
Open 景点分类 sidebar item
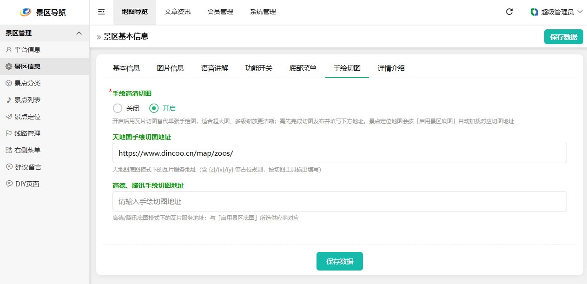(x=45, y=83)
